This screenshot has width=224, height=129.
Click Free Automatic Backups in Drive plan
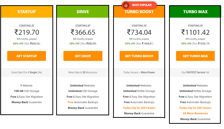(83, 102)
